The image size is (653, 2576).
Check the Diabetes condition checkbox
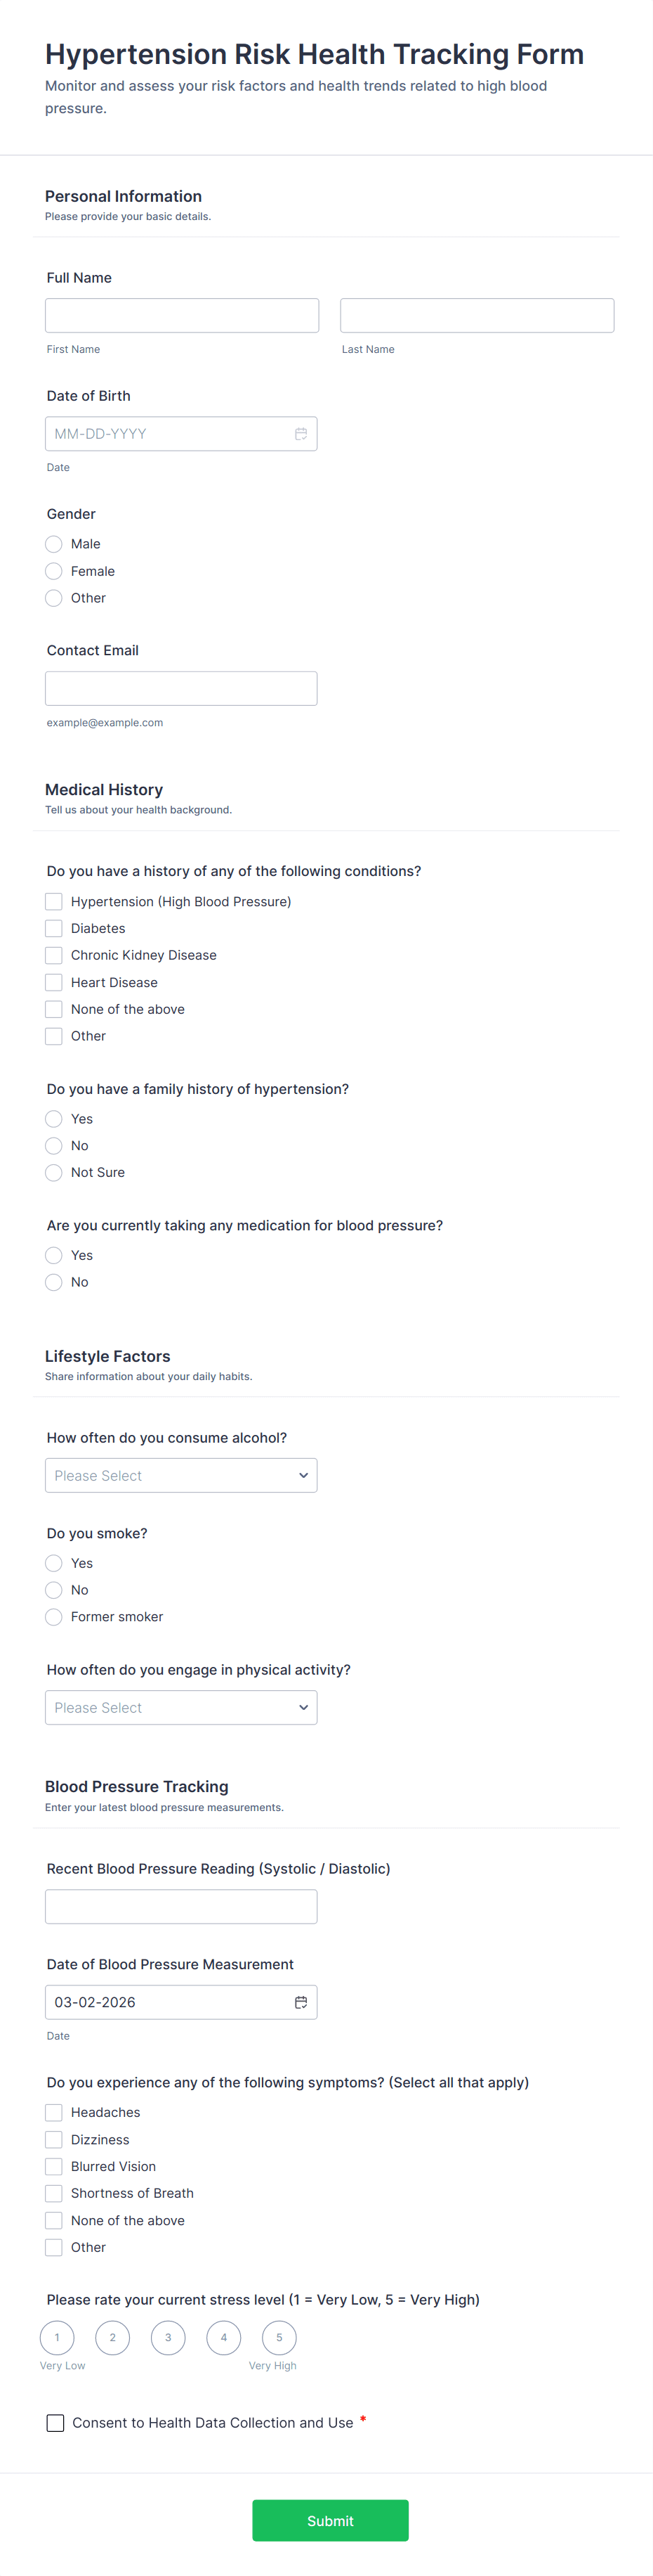point(54,928)
